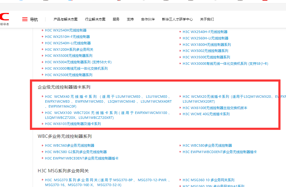Open H3C EWPM1WBCE0ENT多业务无线控制器插卡 link
This screenshot has width=286, height=187.
tap(82, 158)
